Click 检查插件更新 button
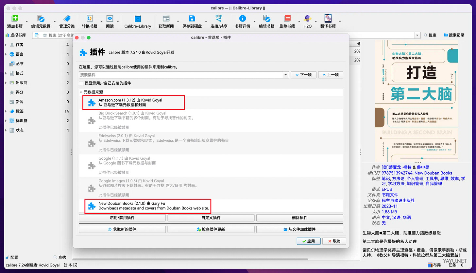This screenshot has height=273, width=476. tap(211, 229)
